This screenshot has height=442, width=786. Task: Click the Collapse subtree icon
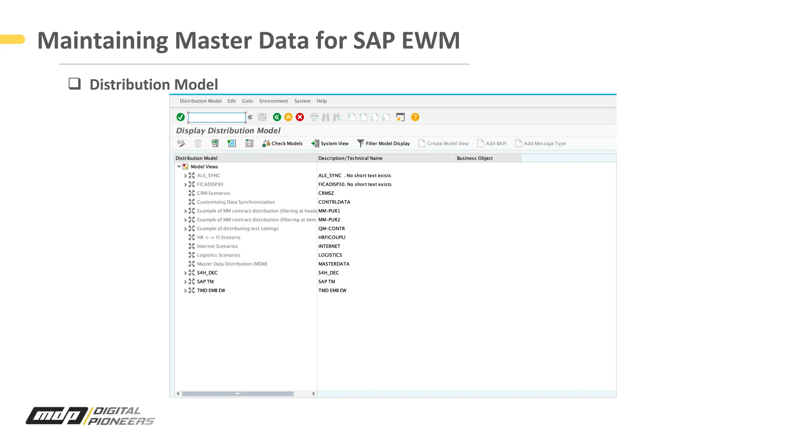(249, 143)
